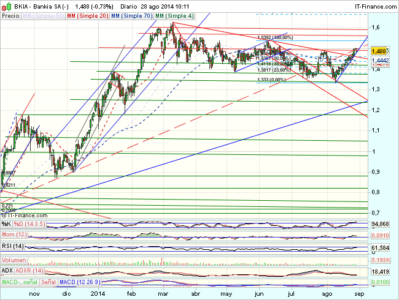This screenshot has width=399, height=300.
Task: Click the 18,419 ADX value
Action: click(x=380, y=272)
